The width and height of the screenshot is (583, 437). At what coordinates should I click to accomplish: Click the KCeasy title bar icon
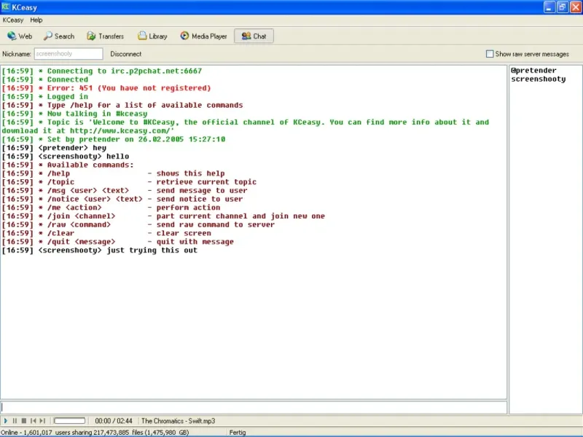7,7
